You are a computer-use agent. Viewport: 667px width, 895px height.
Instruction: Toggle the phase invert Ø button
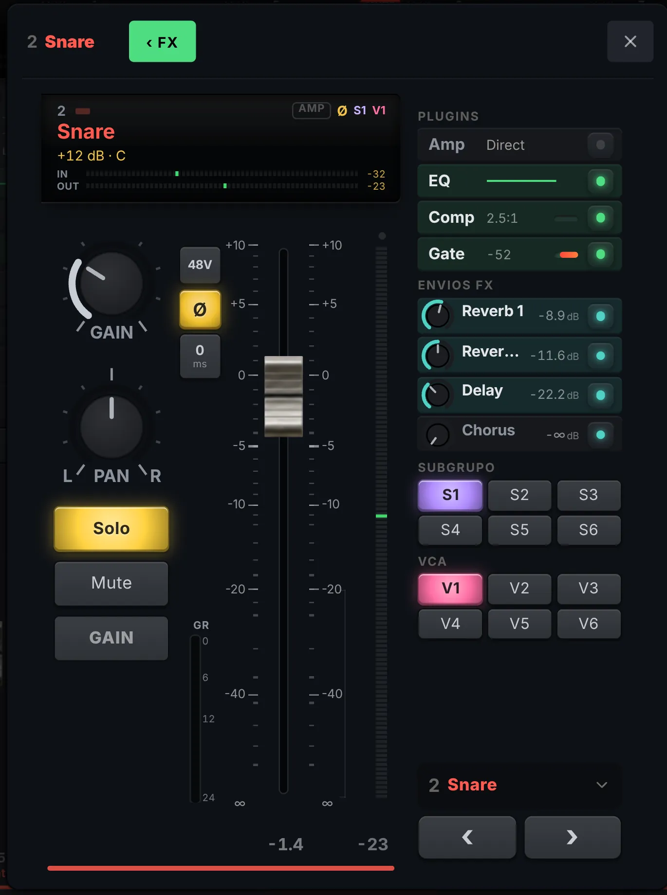pos(200,309)
